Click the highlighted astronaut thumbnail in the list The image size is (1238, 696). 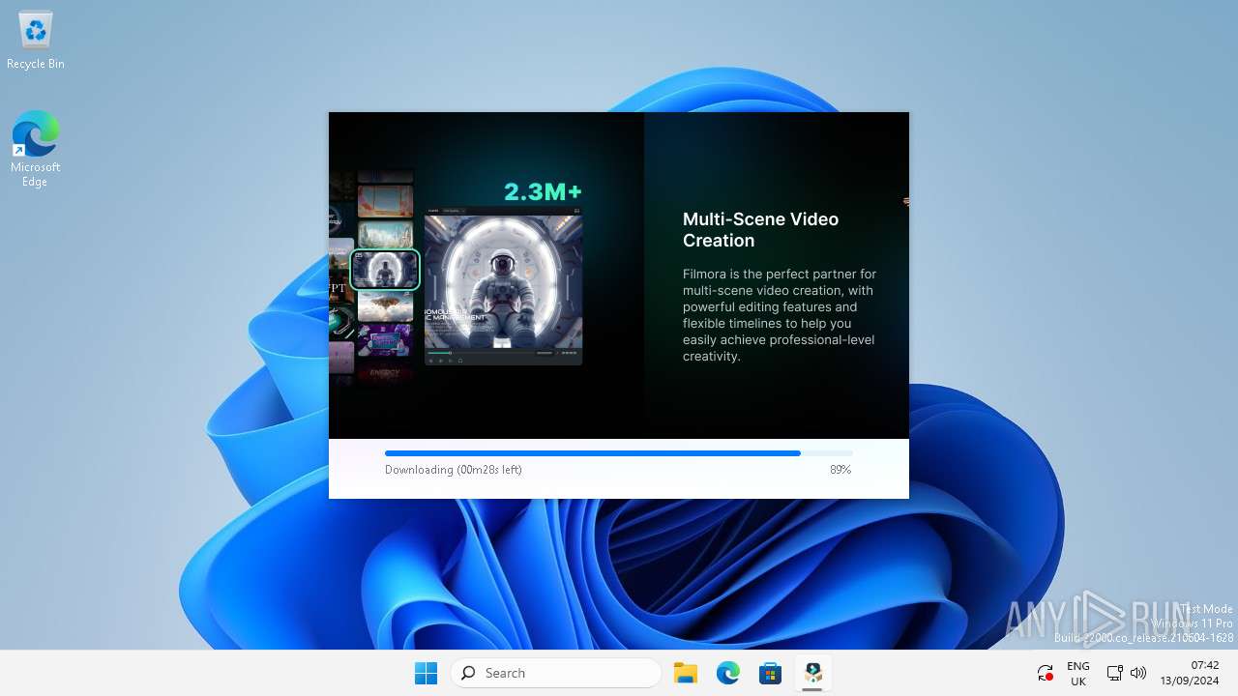click(x=385, y=270)
